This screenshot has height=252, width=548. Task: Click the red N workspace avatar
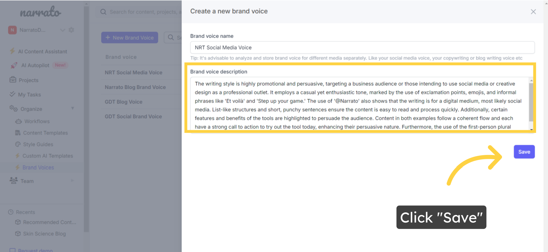(12, 30)
